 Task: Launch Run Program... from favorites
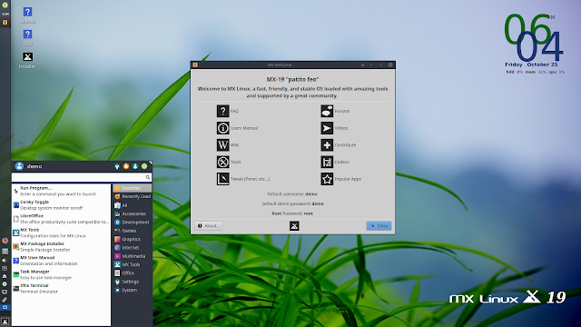tap(61, 191)
